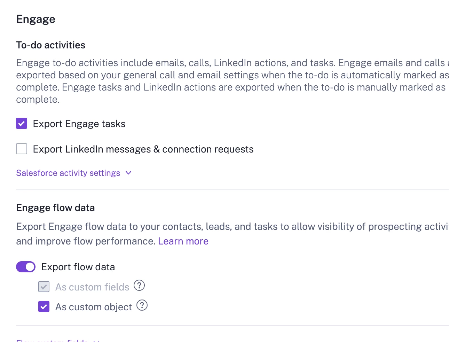Uncheck the Export Engage tasks checkbox
Viewport: 449px width, 342px height.
22,123
